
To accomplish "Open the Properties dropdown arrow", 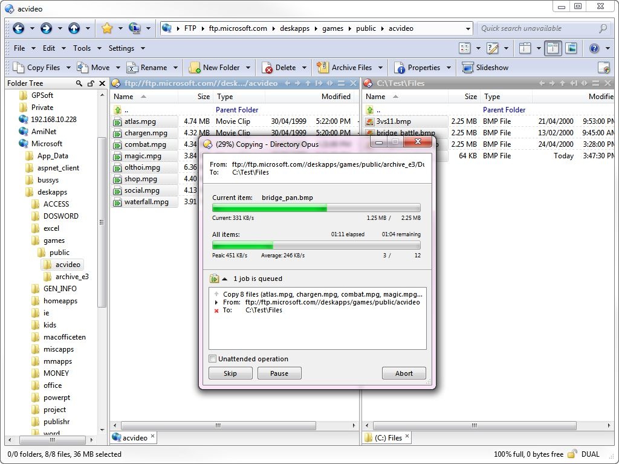I will pyautogui.click(x=448, y=67).
